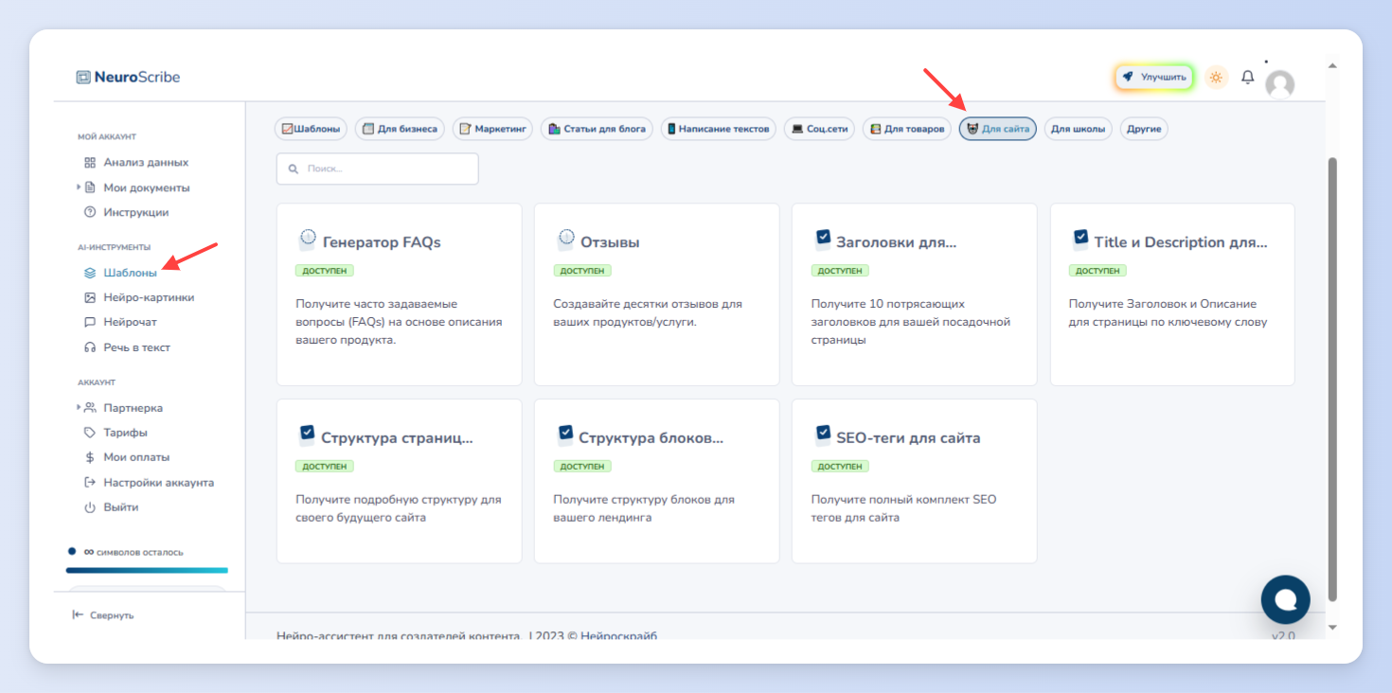The image size is (1392, 693).
Task: Click the Тарифы tag icon
Action: 90,433
